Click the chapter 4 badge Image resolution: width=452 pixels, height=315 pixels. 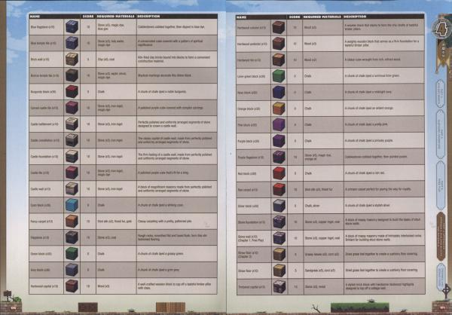pos(440,29)
